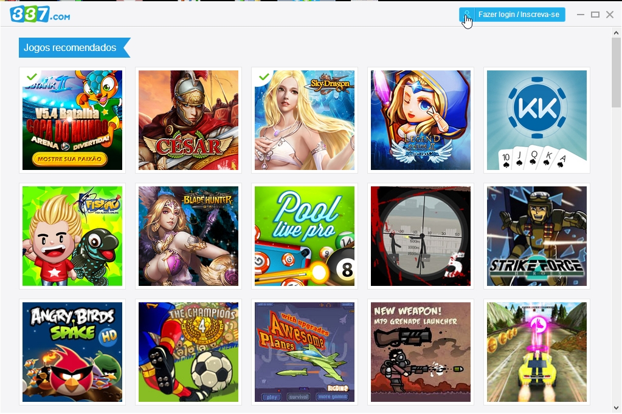Toggle the checkmark on DDTank tile
Viewport: 622px width, 414px height.
click(32, 76)
